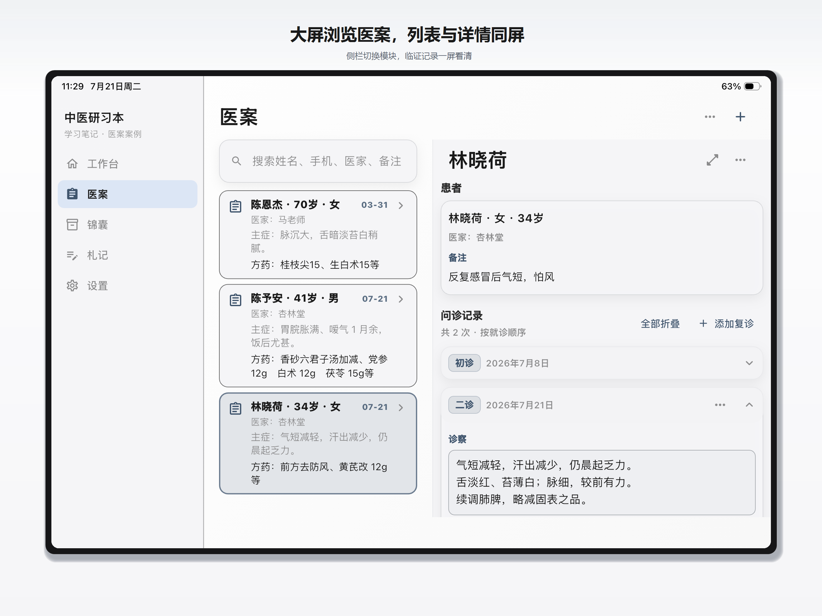Click the 诊察 label in 二诊
The width and height of the screenshot is (822, 616).
tap(458, 439)
